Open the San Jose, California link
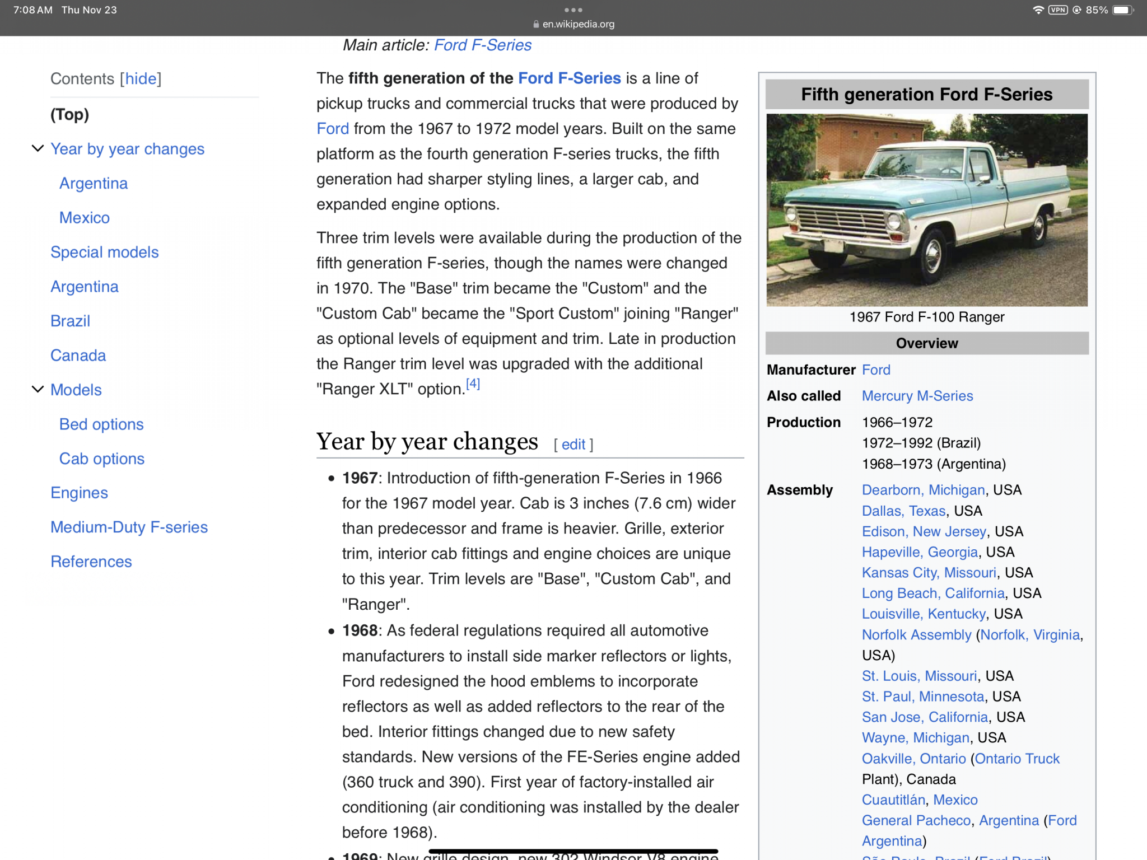1147x860 pixels. (925, 717)
